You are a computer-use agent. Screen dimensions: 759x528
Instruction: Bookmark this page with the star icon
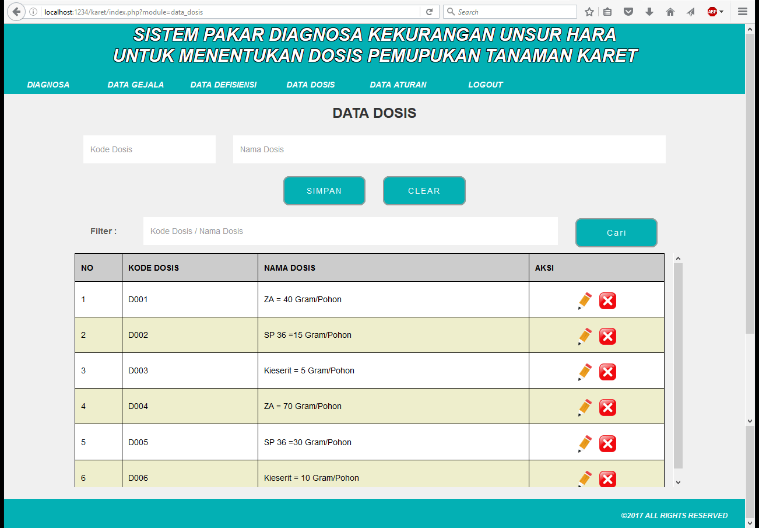[589, 12]
